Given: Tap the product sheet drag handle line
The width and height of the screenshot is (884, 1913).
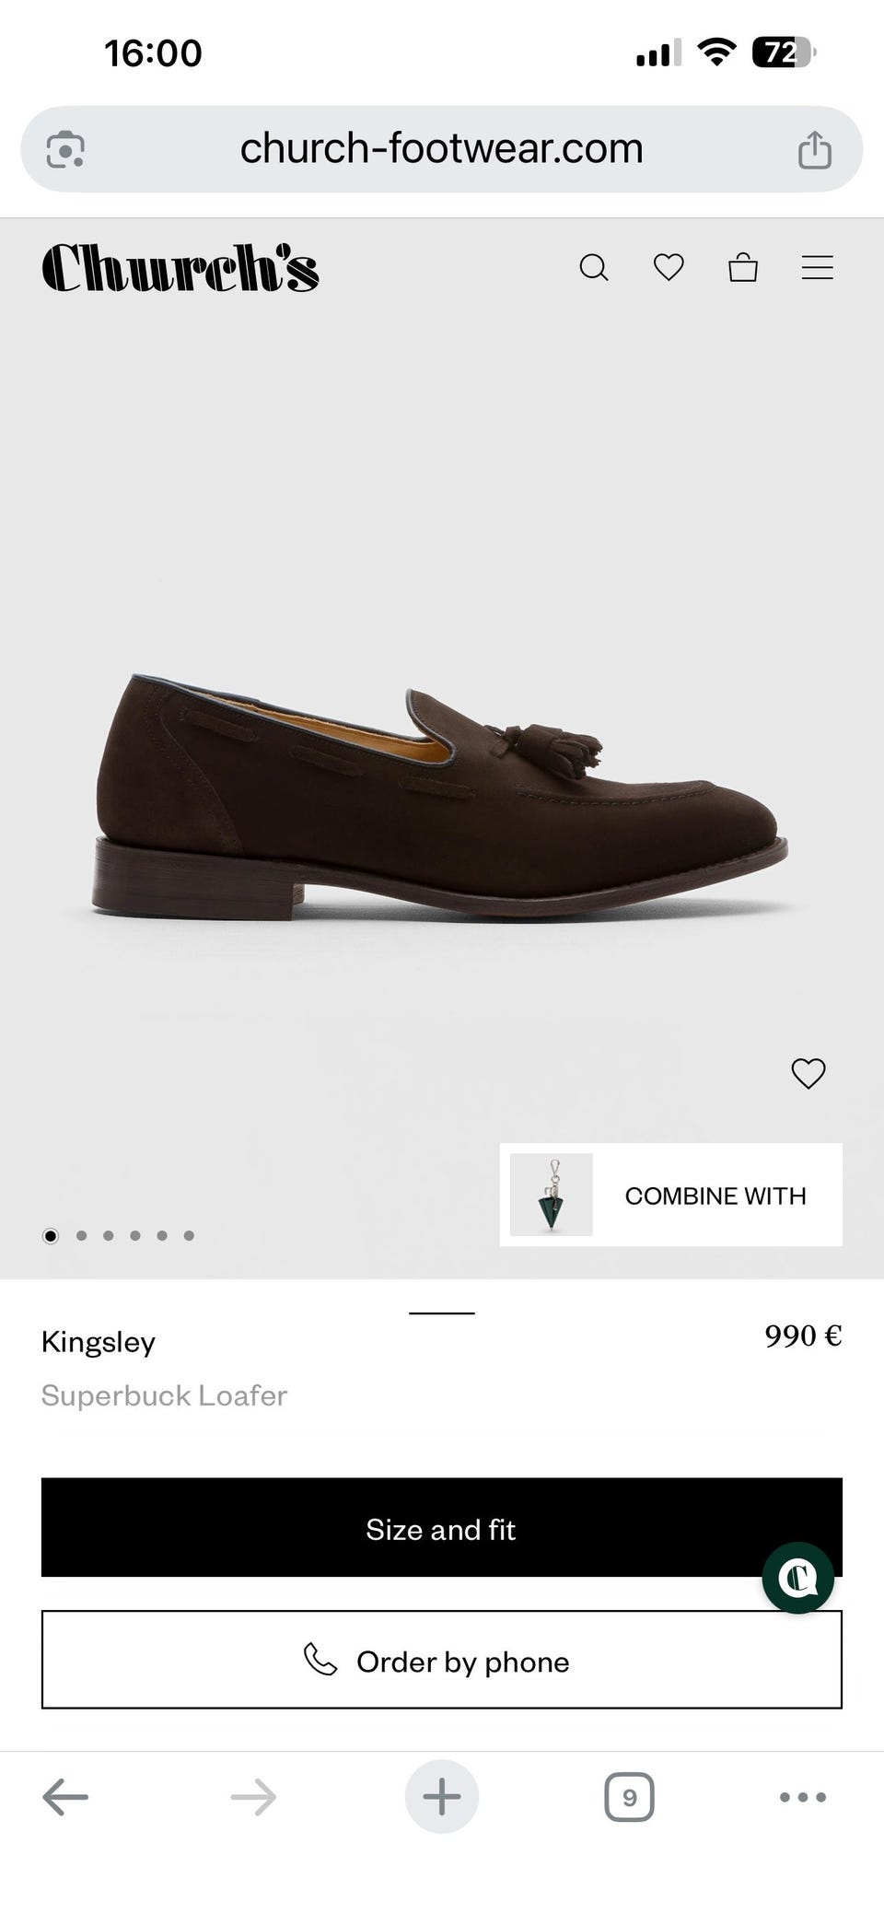Looking at the screenshot, I should click(442, 1312).
